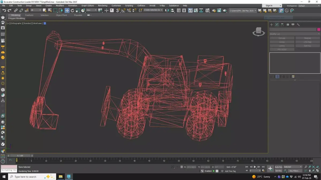The image size is (321, 180).
Task: Open the Modify panel tab icon
Action: coord(277,25)
